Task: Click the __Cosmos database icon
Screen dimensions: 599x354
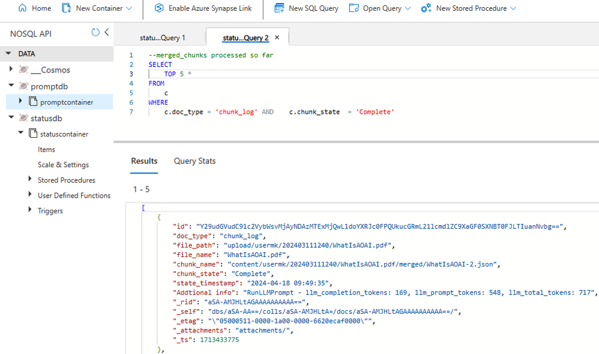Action: tap(23, 69)
